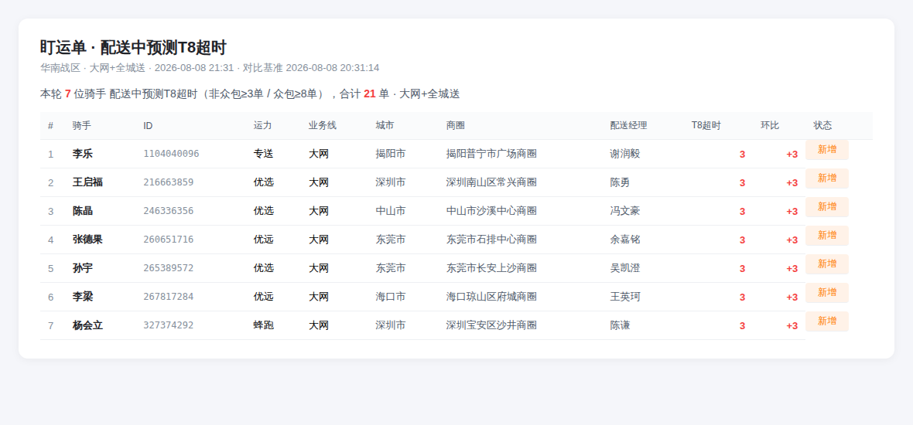Viewport: 913px width, 425px height.
Task: Click the 状态 column header
Action: [822, 126]
